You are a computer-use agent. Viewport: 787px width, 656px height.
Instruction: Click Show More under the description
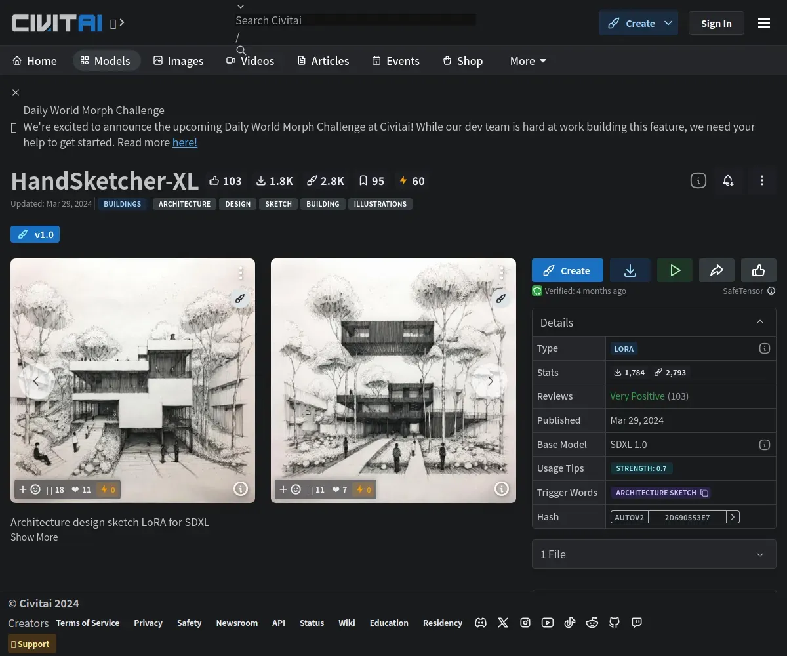tap(34, 537)
